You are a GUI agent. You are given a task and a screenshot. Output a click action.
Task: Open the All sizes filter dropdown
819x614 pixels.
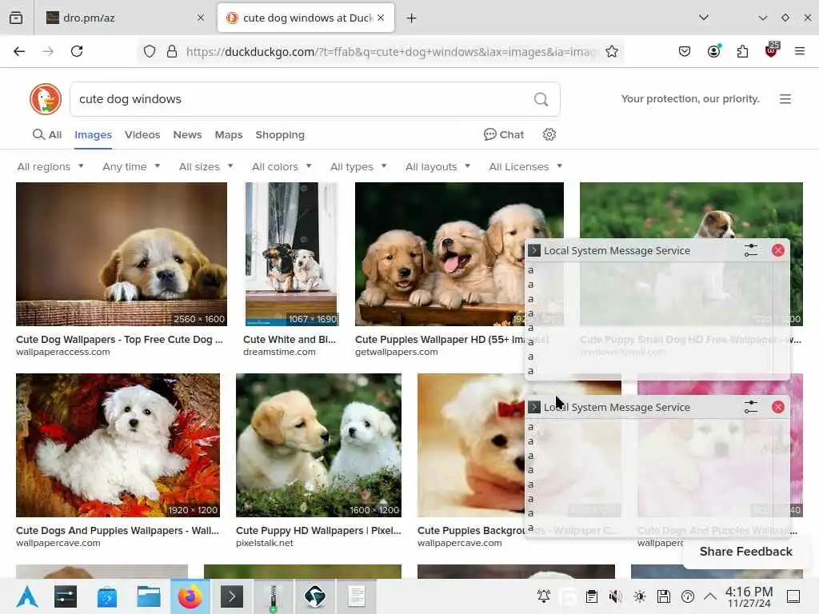(206, 166)
